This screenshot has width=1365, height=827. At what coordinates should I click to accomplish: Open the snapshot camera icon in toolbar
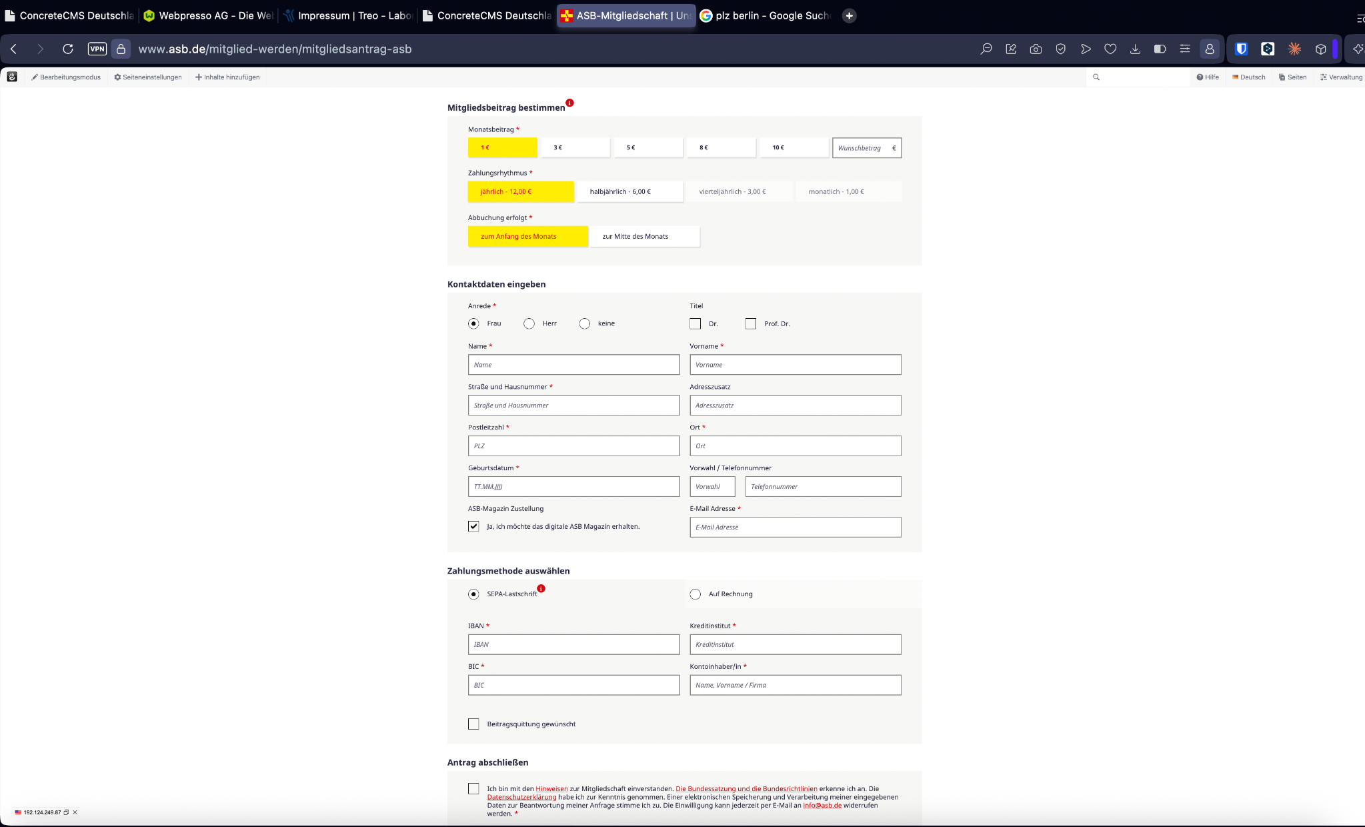click(1036, 49)
